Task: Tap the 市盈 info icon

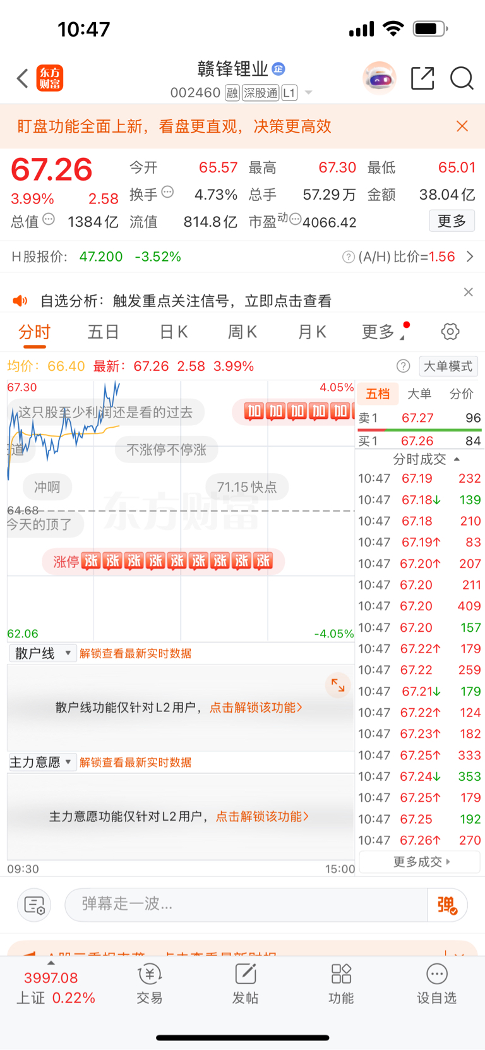Action: tap(295, 220)
